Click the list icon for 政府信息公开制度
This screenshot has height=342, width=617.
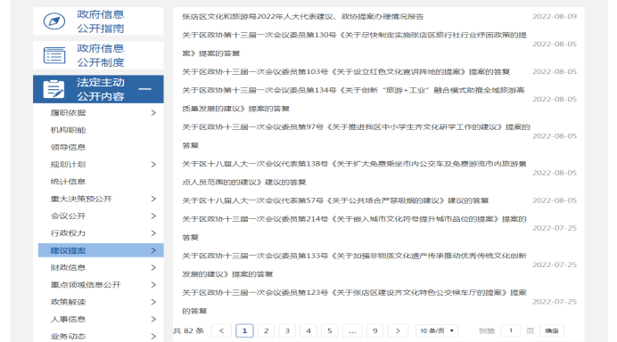coord(54,55)
